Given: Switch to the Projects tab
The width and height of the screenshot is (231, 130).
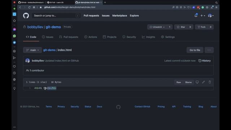Looking at the screenshot, I should [x=110, y=37].
